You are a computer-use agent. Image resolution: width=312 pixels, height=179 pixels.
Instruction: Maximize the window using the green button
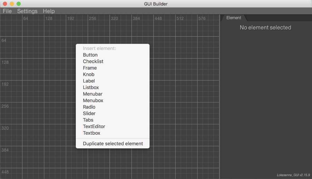18,4
